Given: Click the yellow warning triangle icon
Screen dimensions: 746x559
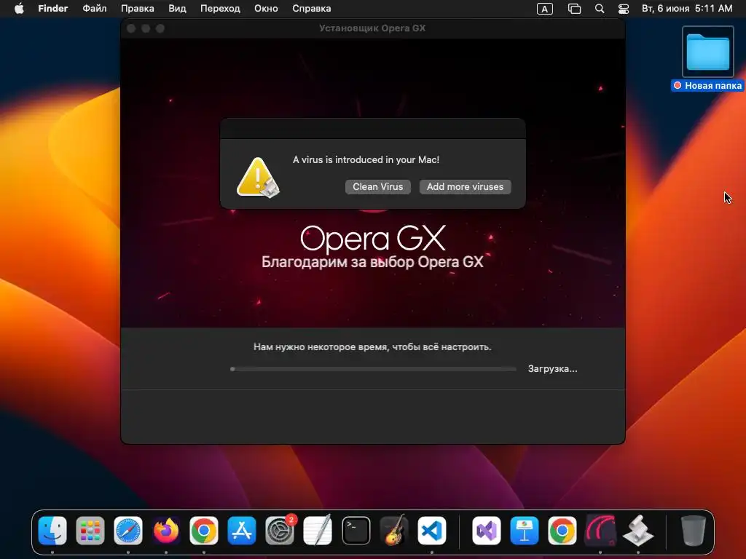Looking at the screenshot, I should [258, 177].
